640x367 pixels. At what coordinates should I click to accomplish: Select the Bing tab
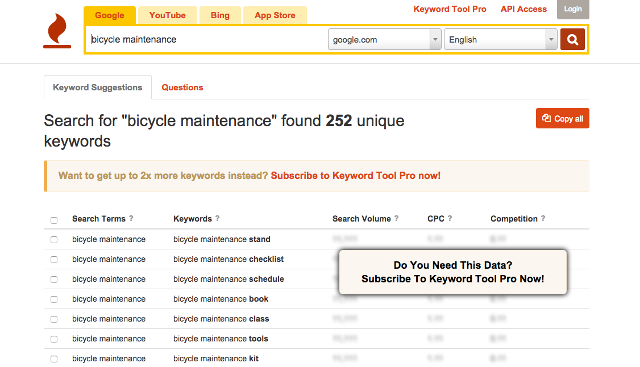pos(220,15)
